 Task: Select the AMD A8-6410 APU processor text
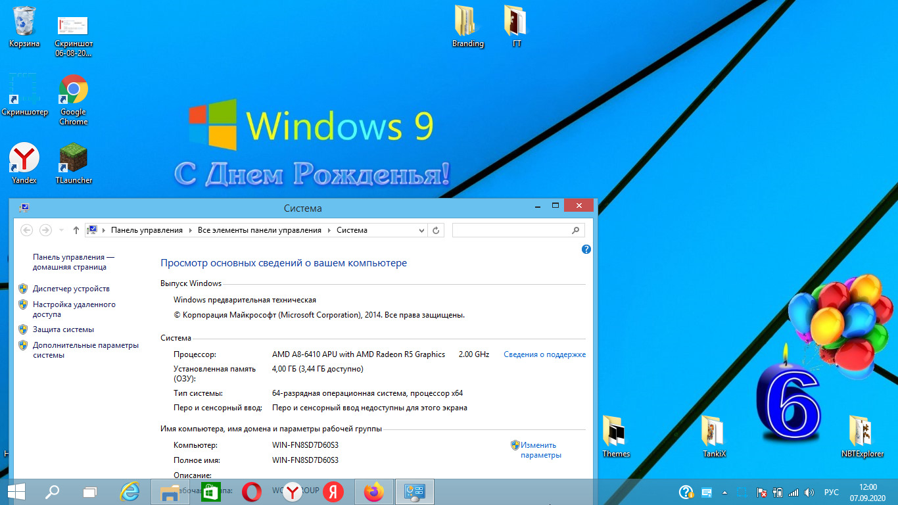pyautogui.click(x=358, y=354)
